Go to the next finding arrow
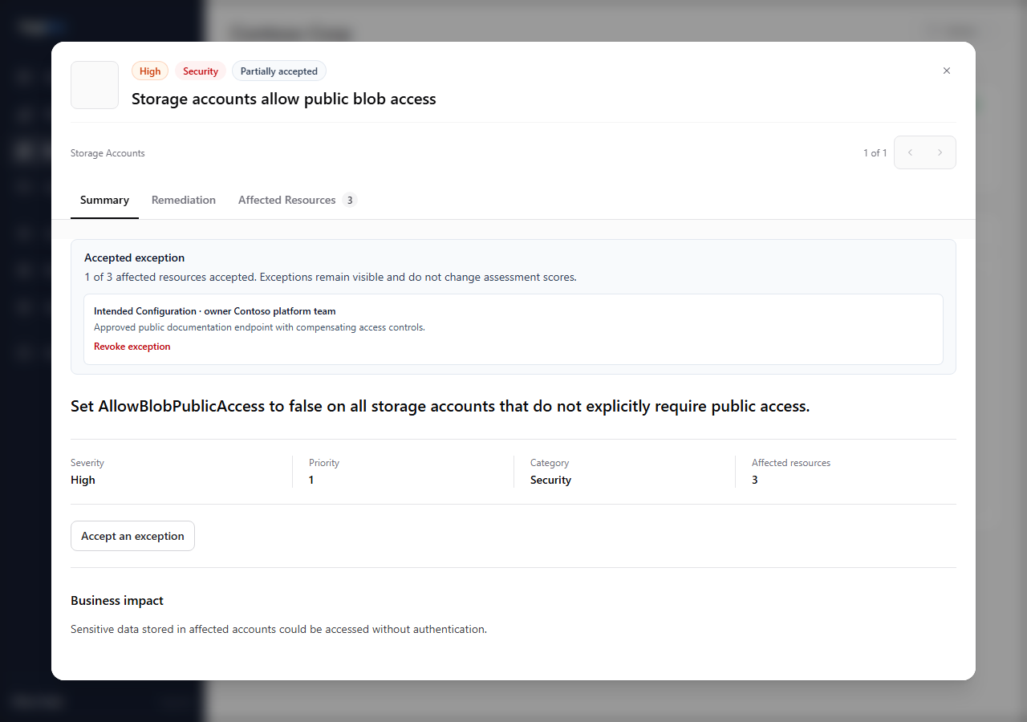This screenshot has width=1027, height=722. (940, 152)
